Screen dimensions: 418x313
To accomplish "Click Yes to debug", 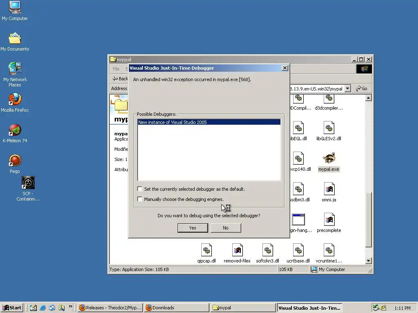I will tap(193, 228).
